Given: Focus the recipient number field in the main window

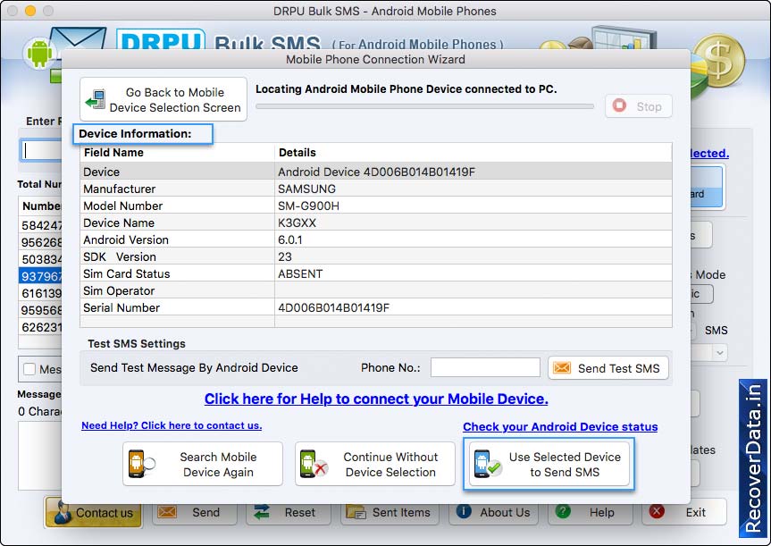Looking at the screenshot, I should pyautogui.click(x=41, y=150).
